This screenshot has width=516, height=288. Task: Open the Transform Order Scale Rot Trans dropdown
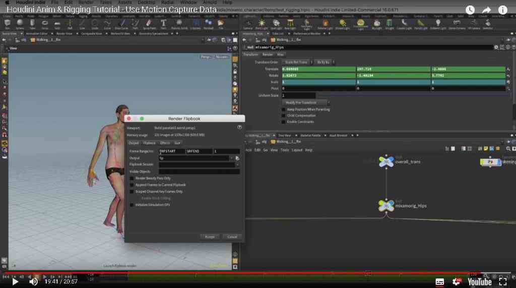click(297, 62)
